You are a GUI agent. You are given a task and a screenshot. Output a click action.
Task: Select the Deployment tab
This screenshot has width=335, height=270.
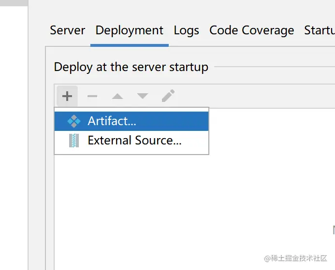click(130, 30)
